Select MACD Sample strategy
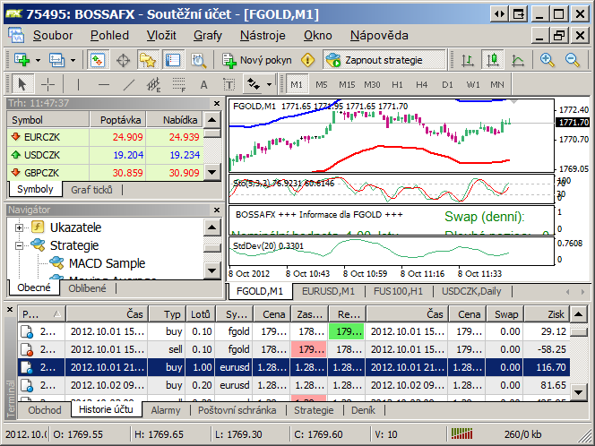 (x=107, y=263)
